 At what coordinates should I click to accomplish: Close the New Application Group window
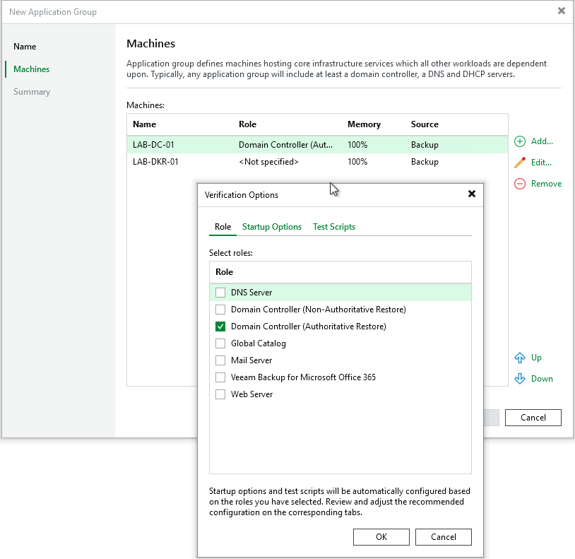tap(562, 11)
